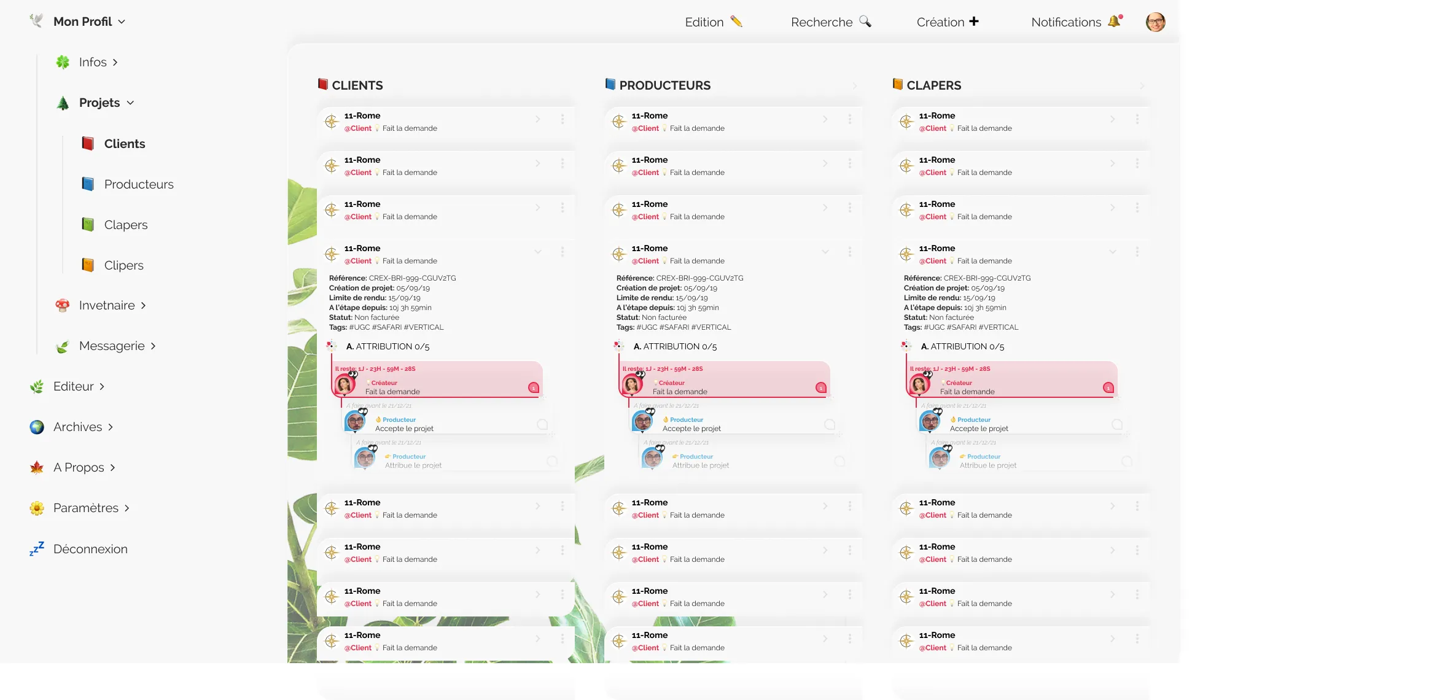The width and height of the screenshot is (1437, 700).
Task: Click the Archives link in the sidebar
Action: tap(84, 427)
